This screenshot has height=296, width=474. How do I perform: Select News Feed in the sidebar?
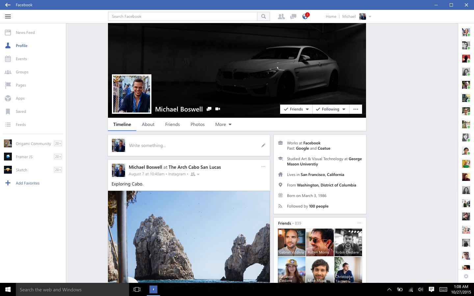25,32
